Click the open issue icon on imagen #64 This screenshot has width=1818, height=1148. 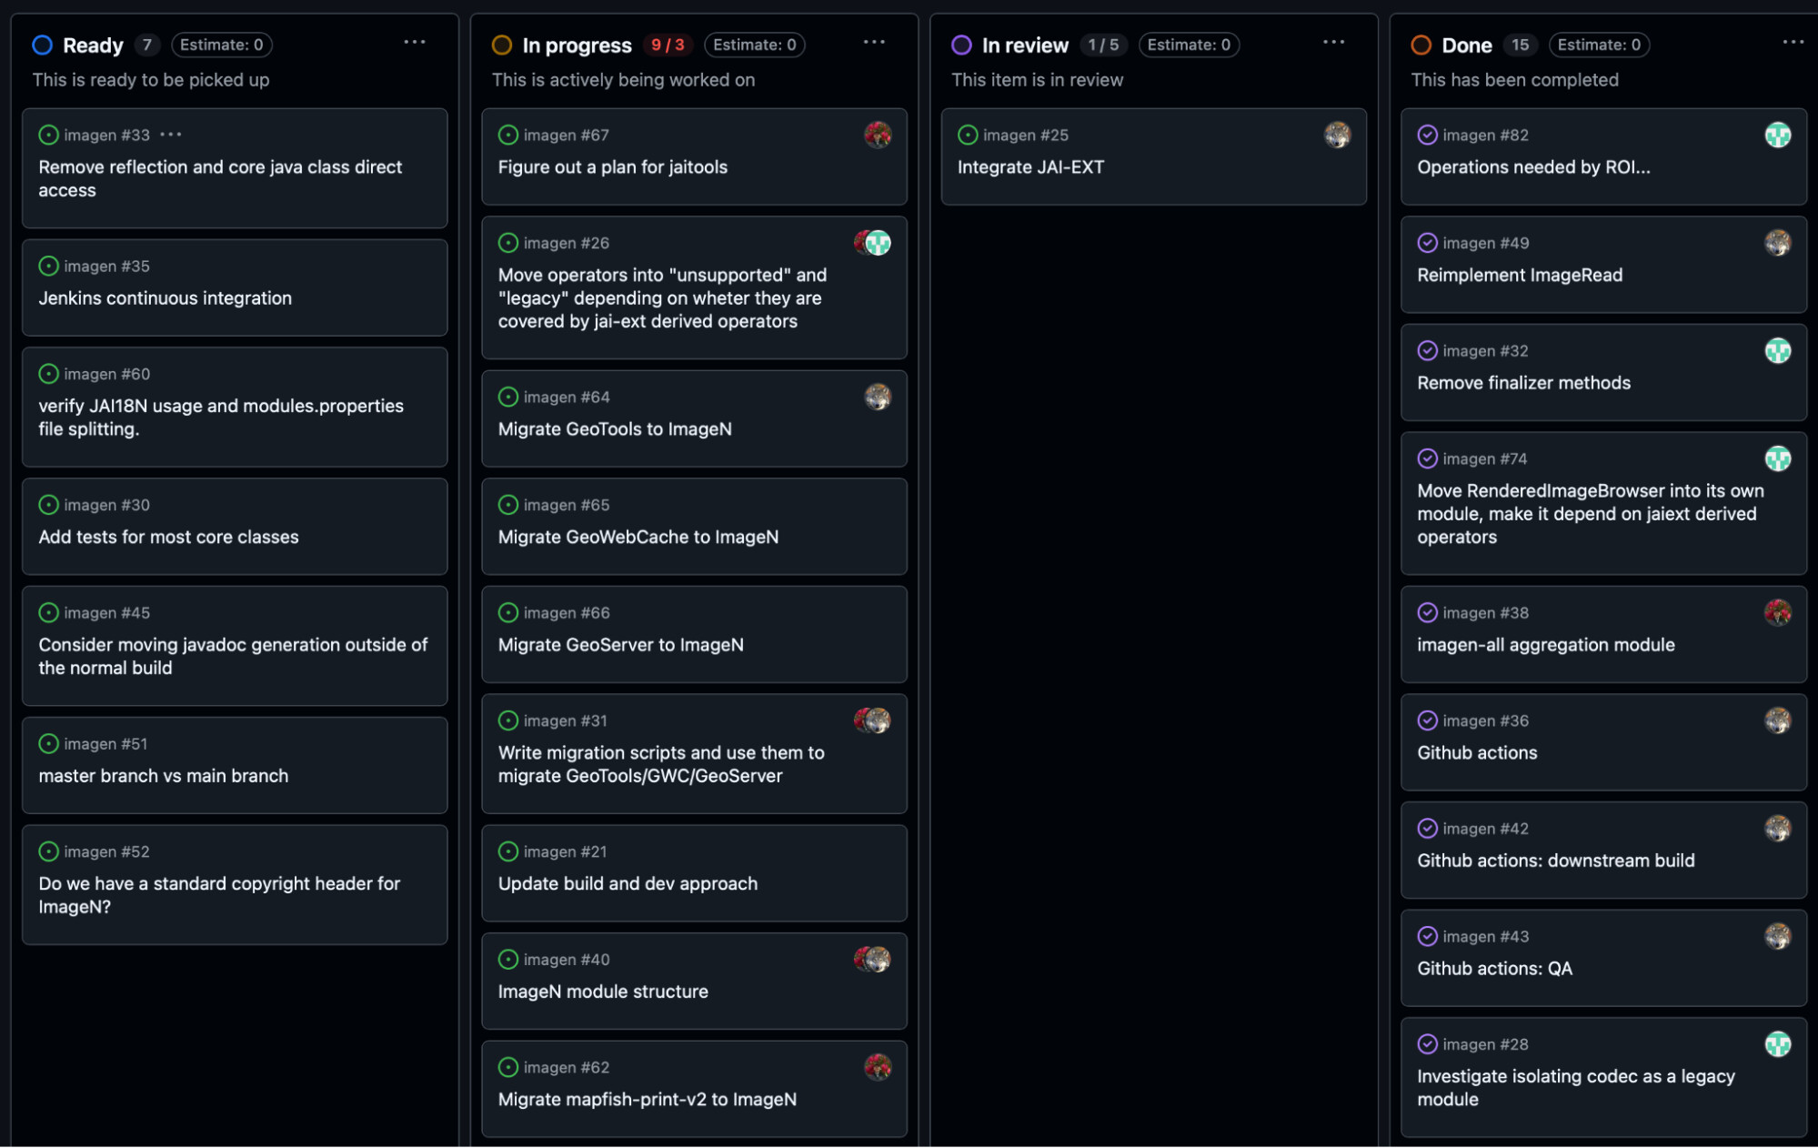coord(508,397)
